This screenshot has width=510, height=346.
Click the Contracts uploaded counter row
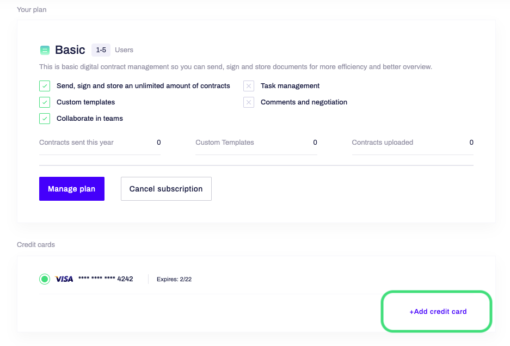(x=413, y=143)
